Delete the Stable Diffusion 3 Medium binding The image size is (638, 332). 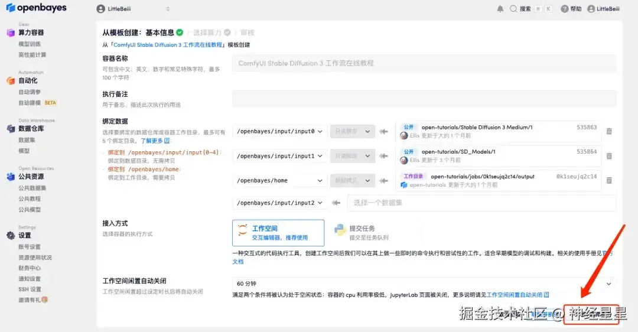point(609,131)
